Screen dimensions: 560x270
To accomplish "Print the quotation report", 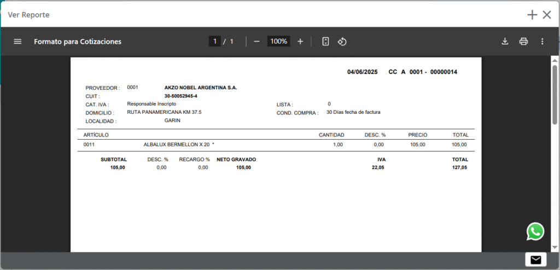I will pyautogui.click(x=523, y=42).
